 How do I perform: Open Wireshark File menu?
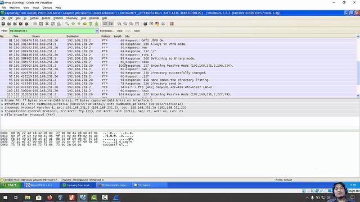click(3, 18)
